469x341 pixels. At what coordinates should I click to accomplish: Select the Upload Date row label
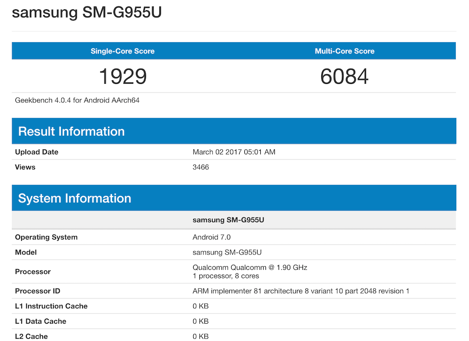37,152
